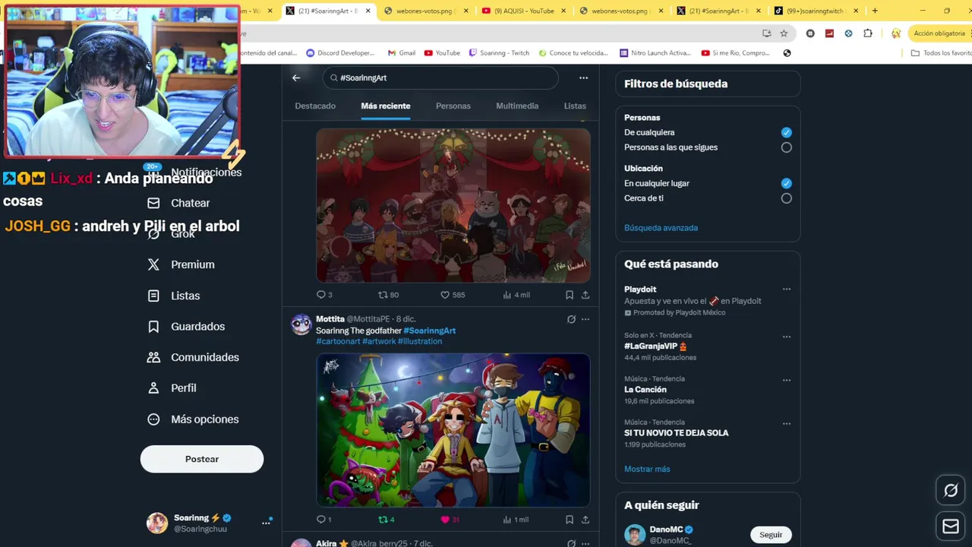
Task: Switch to the Más reciente tab
Action: [x=386, y=106]
